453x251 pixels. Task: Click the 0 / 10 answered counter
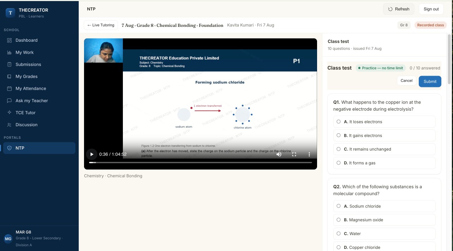(425, 68)
